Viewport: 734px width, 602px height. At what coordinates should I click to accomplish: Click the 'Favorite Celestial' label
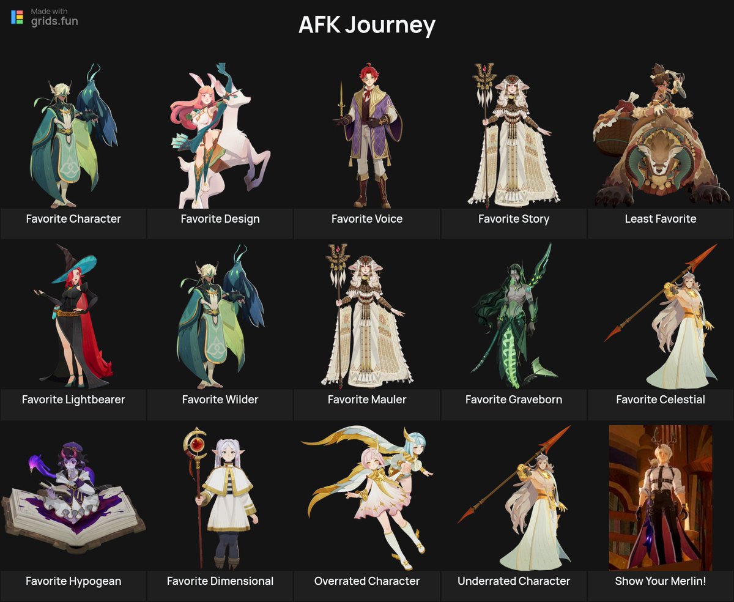click(661, 400)
